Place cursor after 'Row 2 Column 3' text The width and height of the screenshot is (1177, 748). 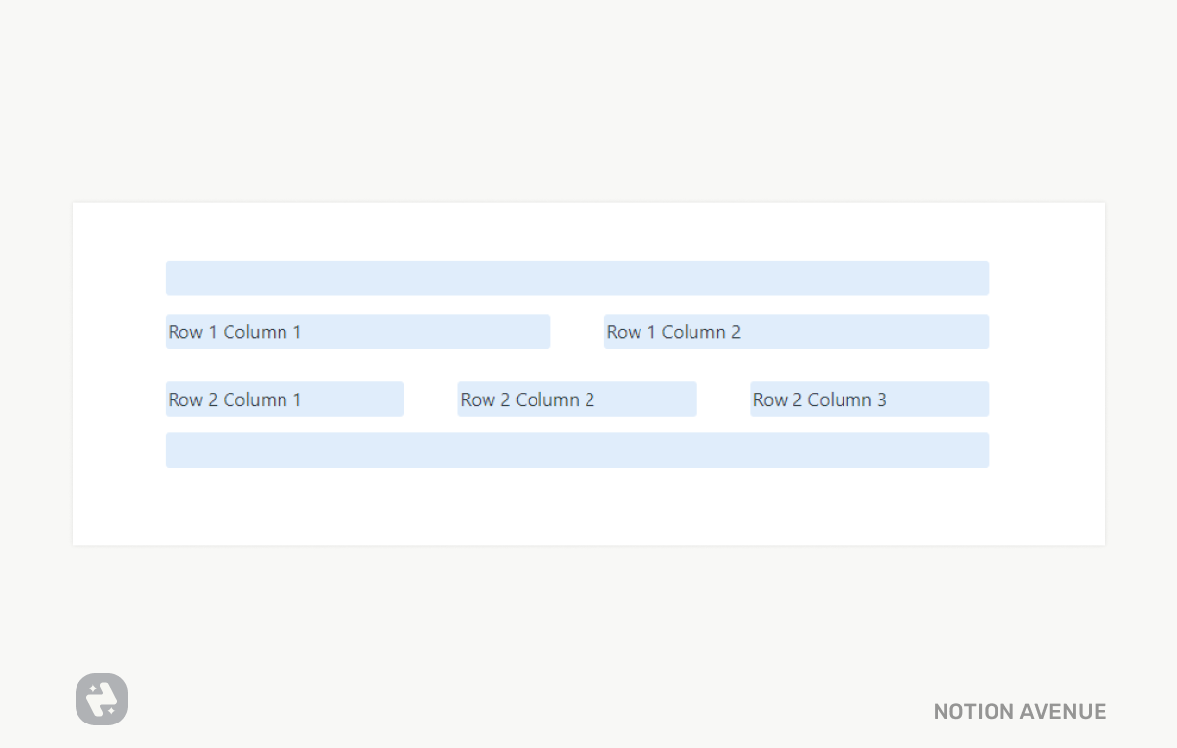pos(889,400)
